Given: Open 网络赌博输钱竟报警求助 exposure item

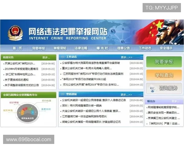Looking at the screenshot, I should (x=163, y=107).
